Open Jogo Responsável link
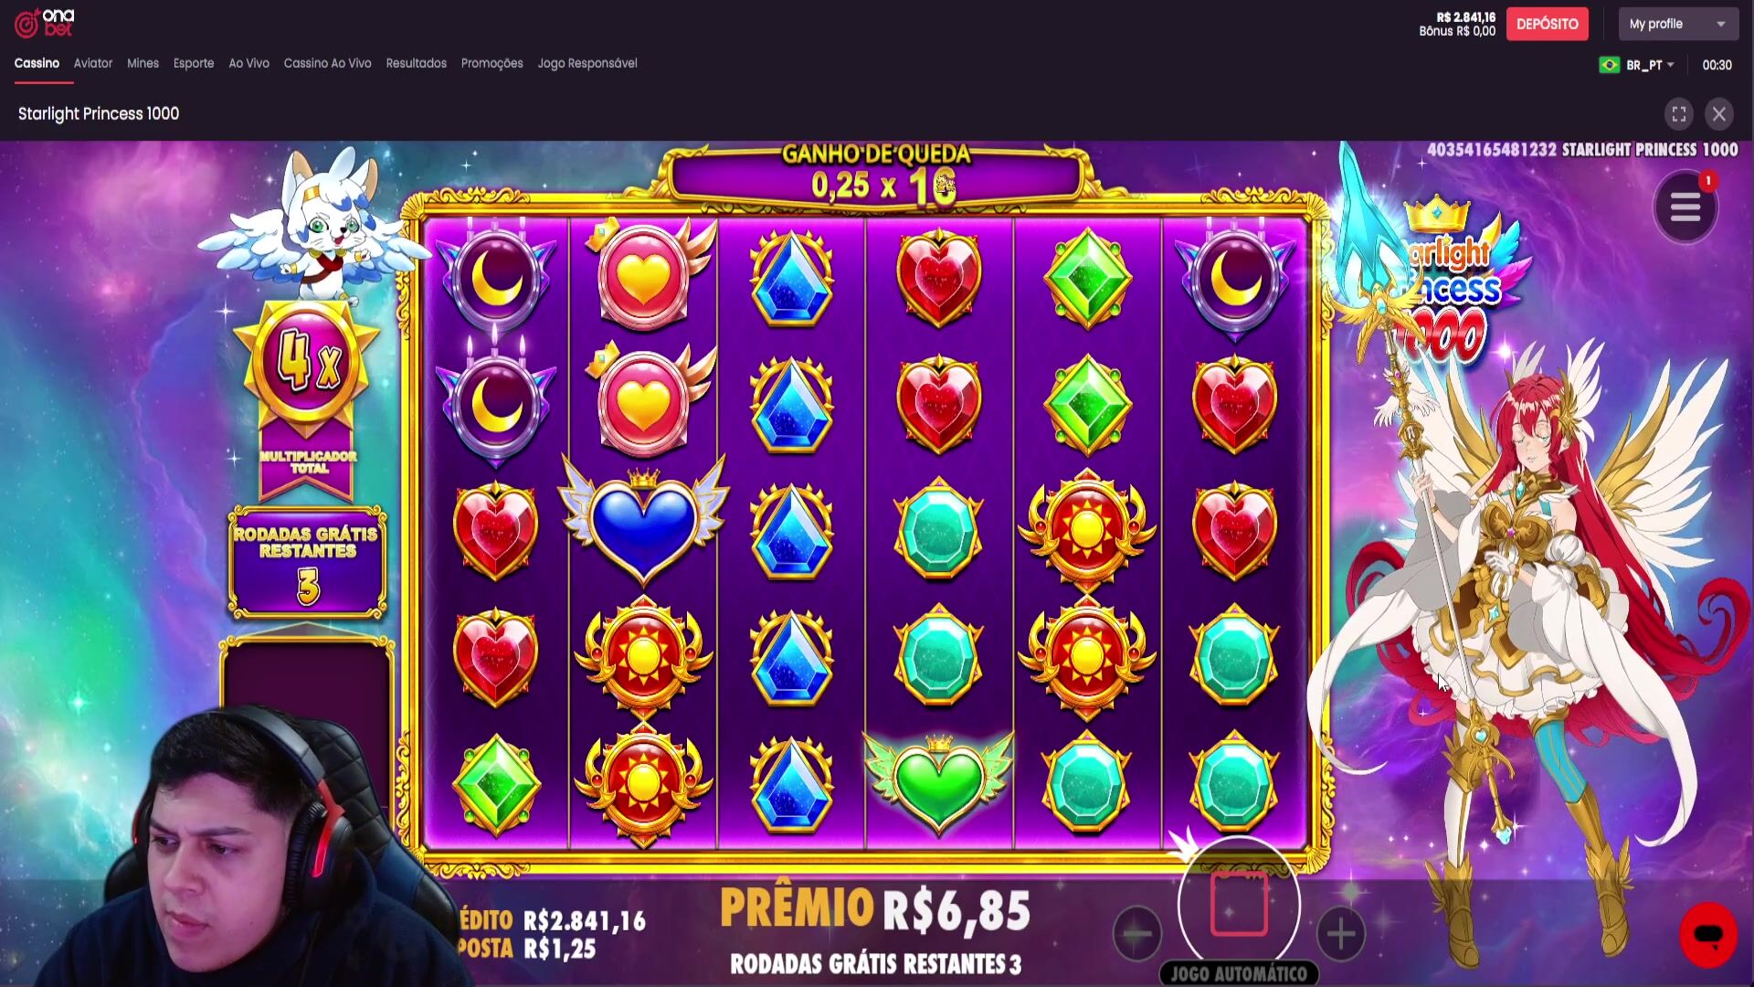This screenshot has width=1754, height=987. (587, 63)
